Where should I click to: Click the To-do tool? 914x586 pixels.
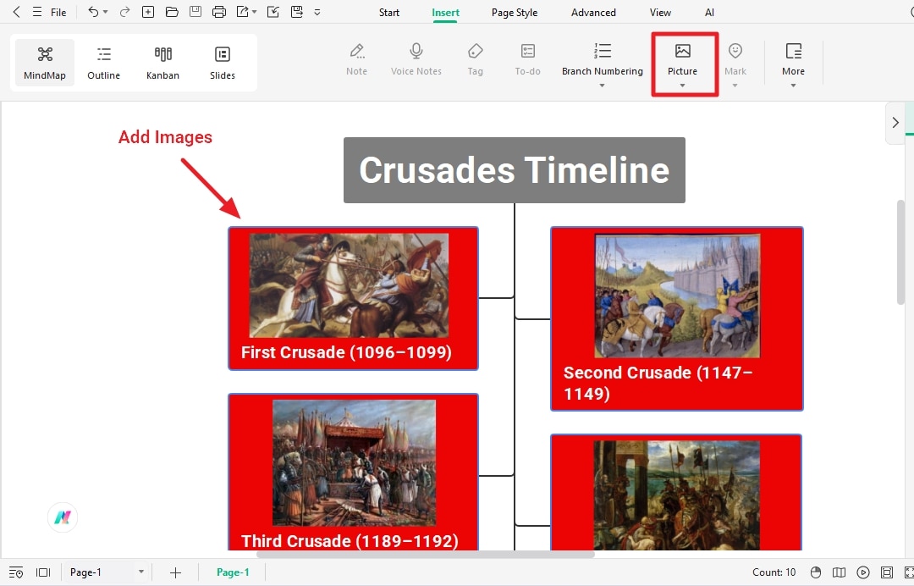point(527,59)
